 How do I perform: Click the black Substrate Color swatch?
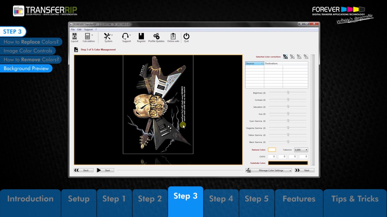[288, 163]
